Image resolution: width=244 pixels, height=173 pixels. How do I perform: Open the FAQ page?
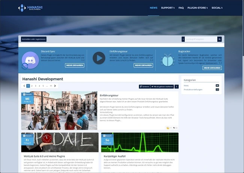coord(181,8)
